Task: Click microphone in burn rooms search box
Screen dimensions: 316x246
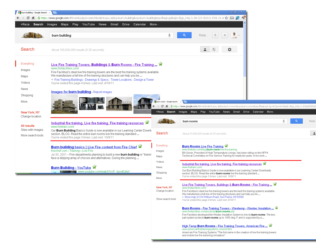Action: tap(284, 121)
